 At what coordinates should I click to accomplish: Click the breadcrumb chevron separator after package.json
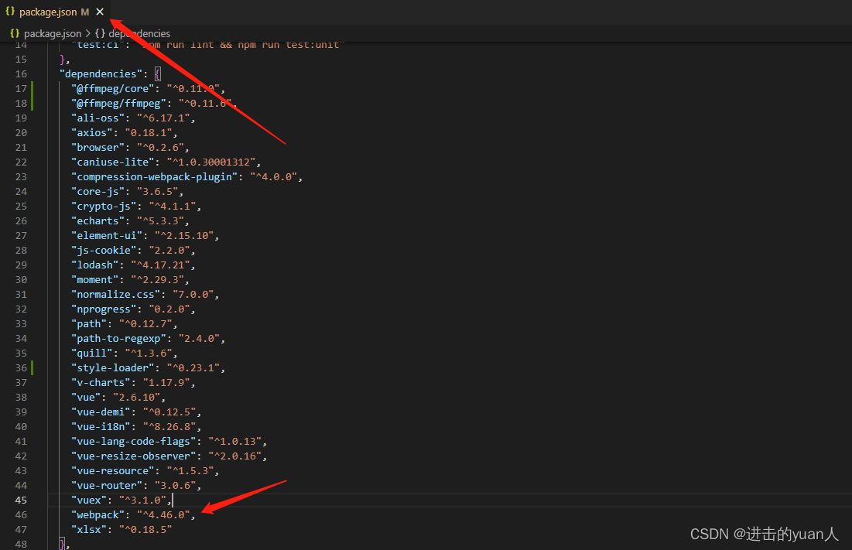[x=88, y=34]
